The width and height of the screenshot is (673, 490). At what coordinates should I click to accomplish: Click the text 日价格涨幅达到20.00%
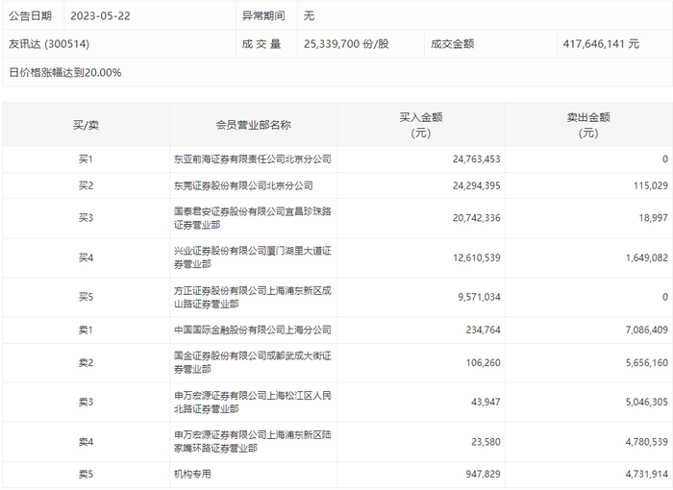(64, 72)
